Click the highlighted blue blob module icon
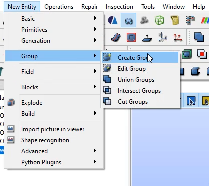 click(x=128, y=20)
